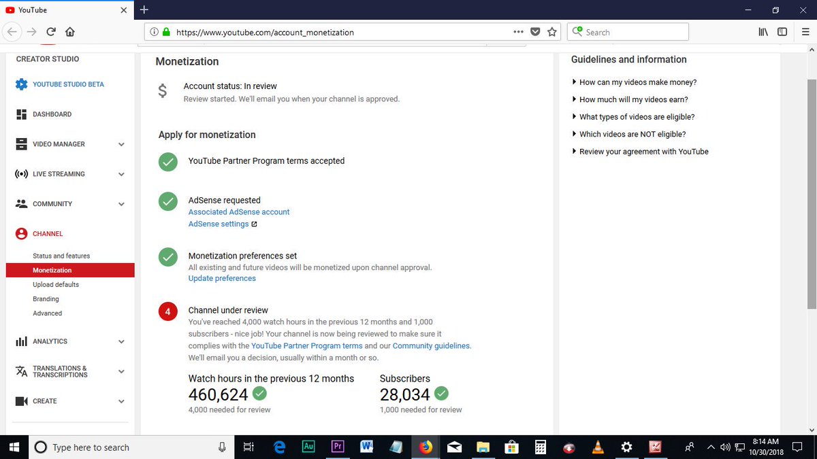Launch VLC media player from taskbar
The width and height of the screenshot is (817, 459).
(x=598, y=447)
